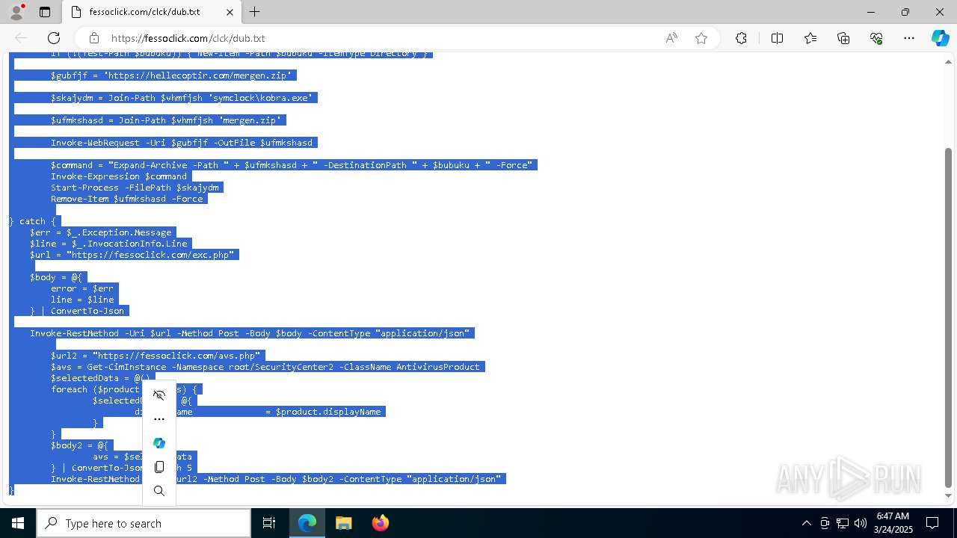The width and height of the screenshot is (957, 538).
Task: Open the clock showing 6:47 AM
Action: click(x=892, y=523)
